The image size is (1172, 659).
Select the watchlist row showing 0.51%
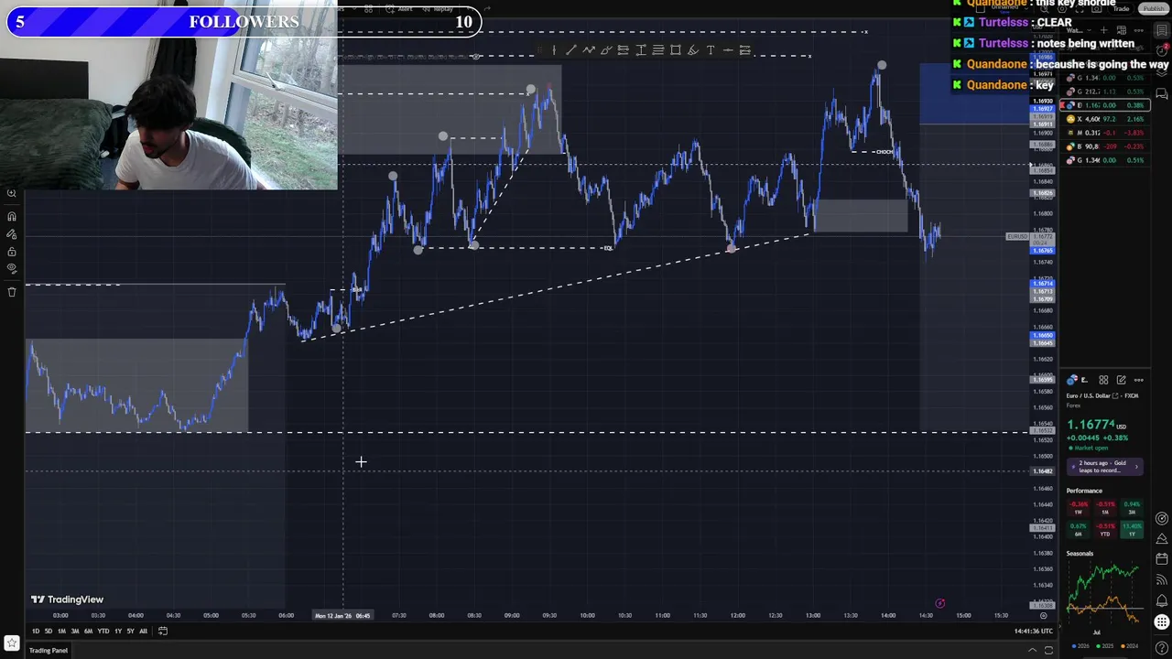[x=1105, y=160]
